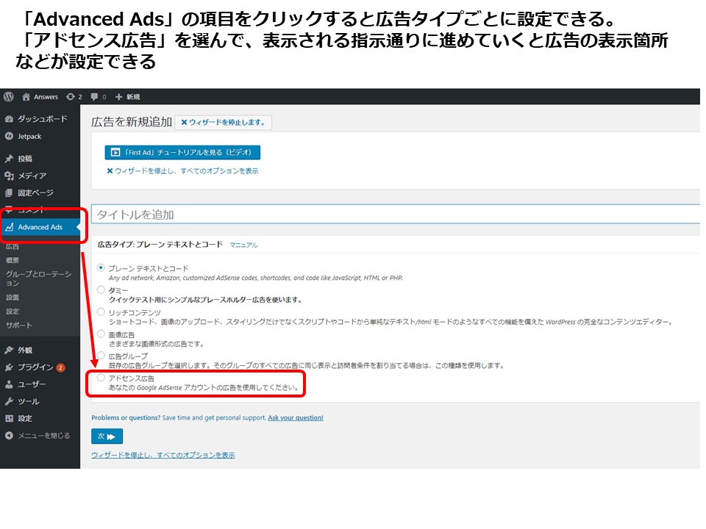Screen dimensions: 706x529
Task: Click the 次 next button
Action: point(107,436)
